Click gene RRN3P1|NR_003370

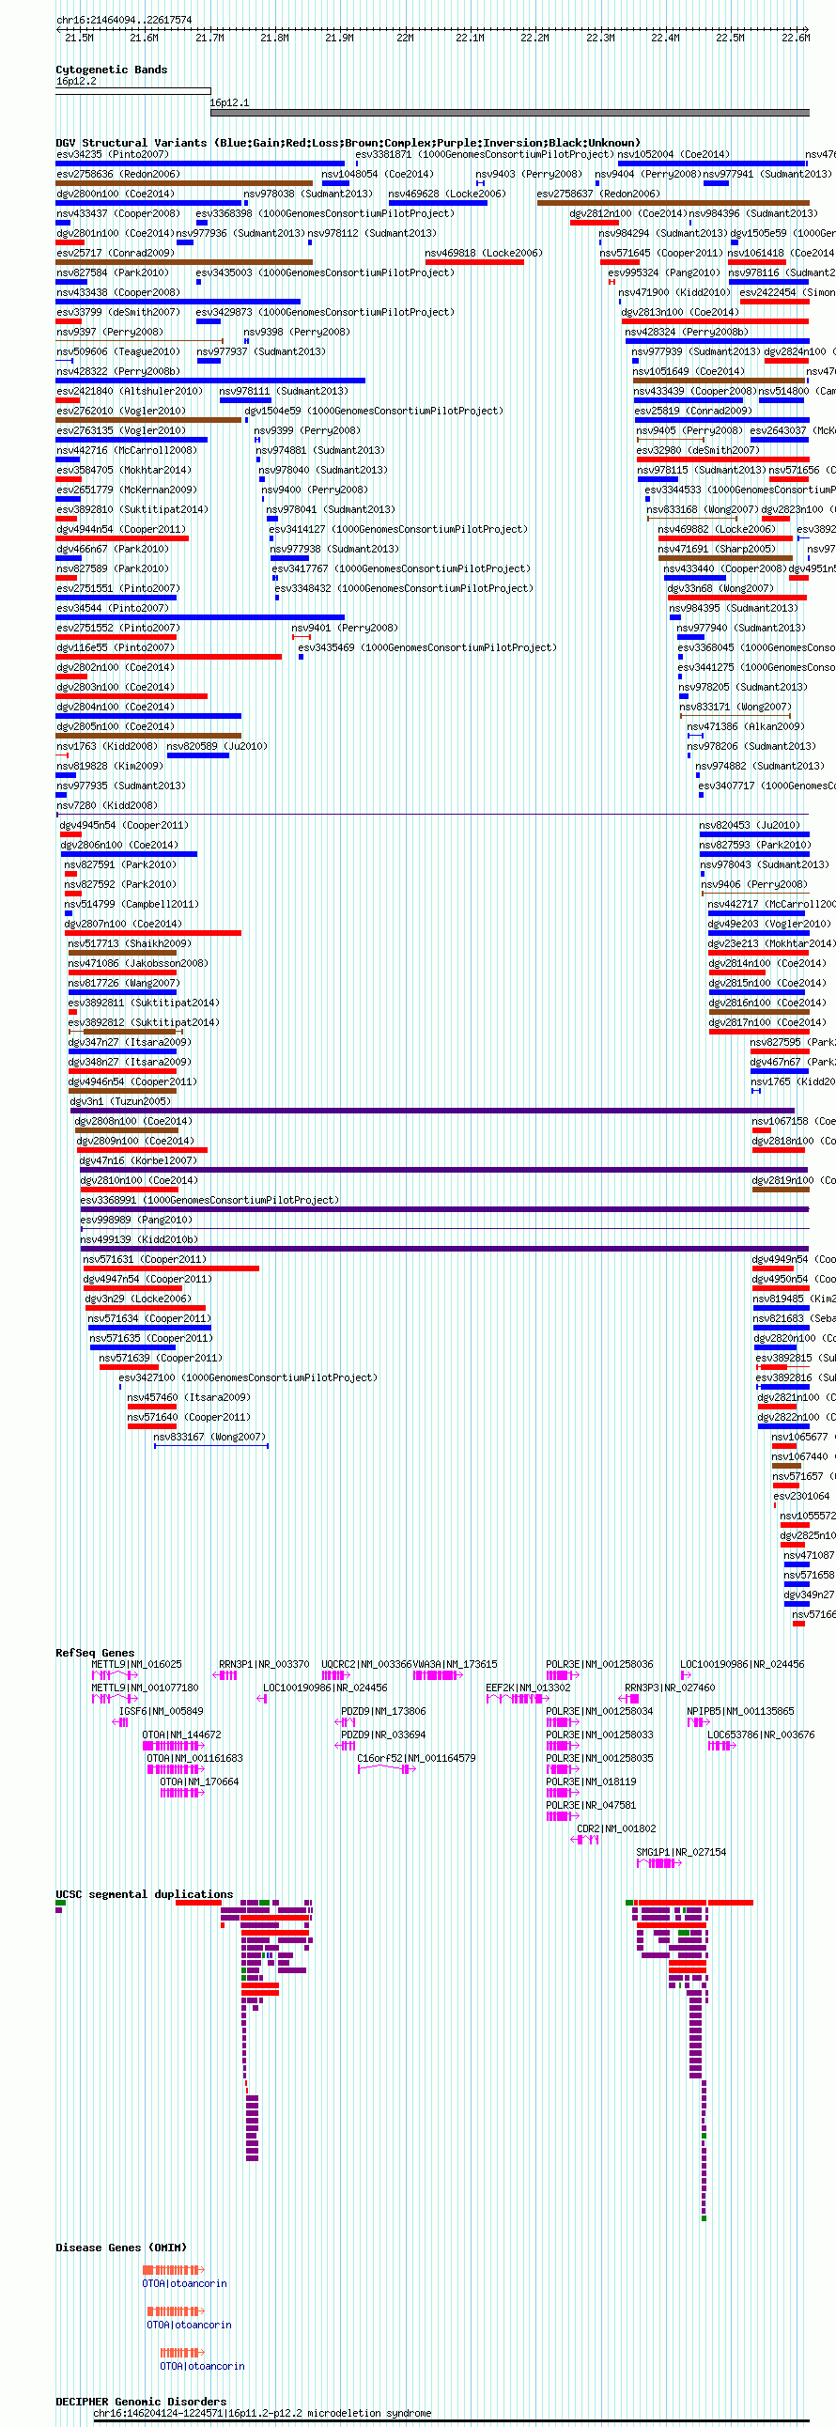tap(264, 1666)
